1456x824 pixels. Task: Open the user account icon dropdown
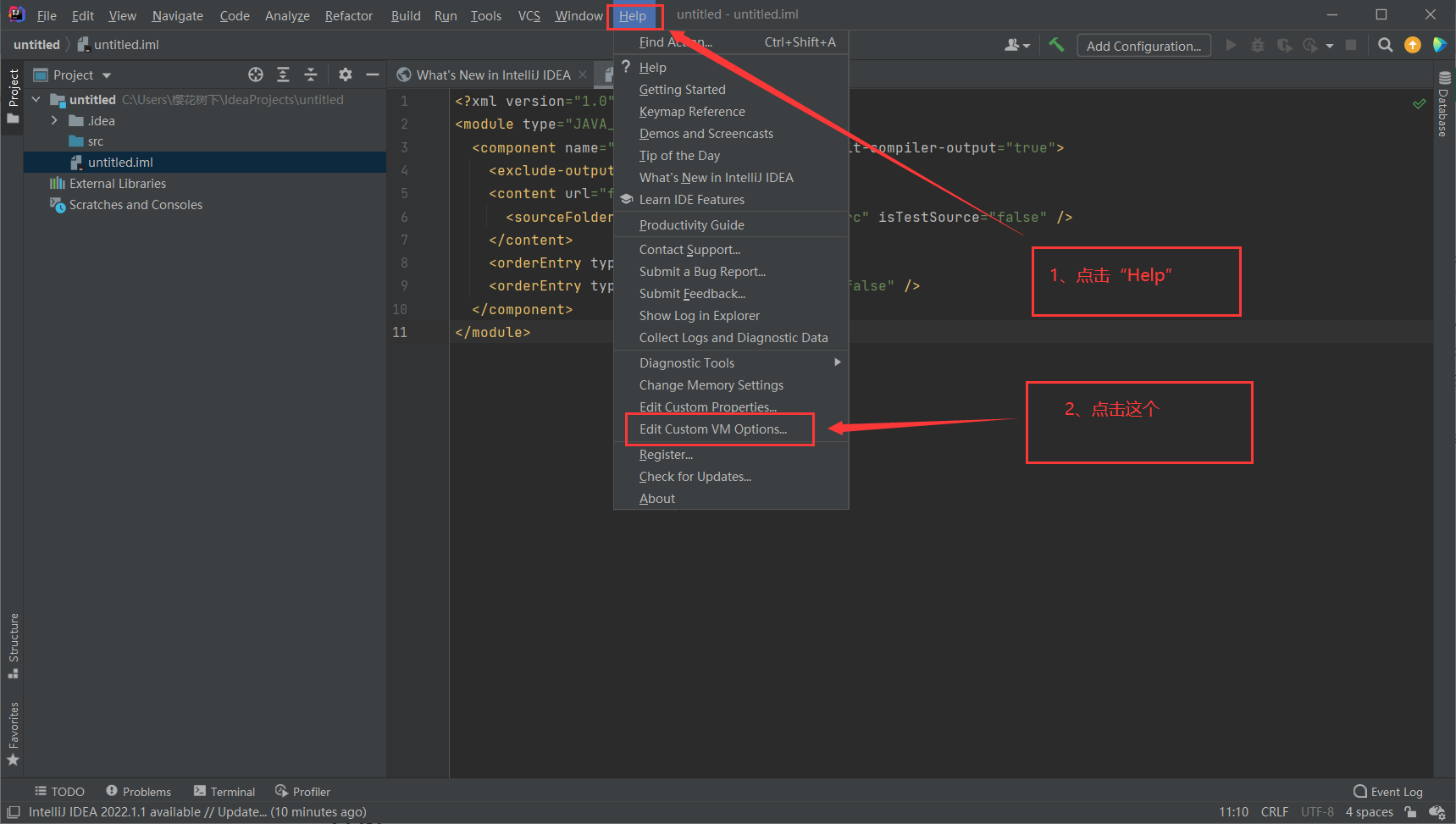[1016, 45]
